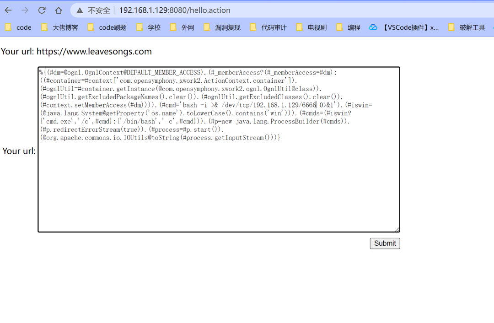Reload the hello.action page
The height and width of the screenshot is (323, 494).
(42, 11)
